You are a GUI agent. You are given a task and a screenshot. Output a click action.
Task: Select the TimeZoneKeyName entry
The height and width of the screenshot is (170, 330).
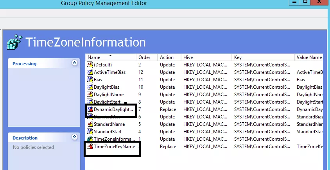point(114,147)
